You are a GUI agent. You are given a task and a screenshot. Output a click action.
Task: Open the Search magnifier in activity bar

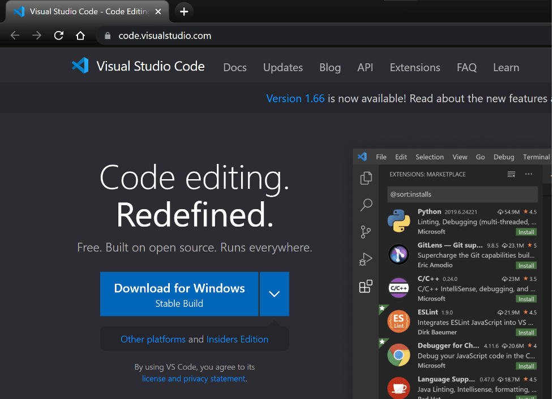tap(366, 205)
